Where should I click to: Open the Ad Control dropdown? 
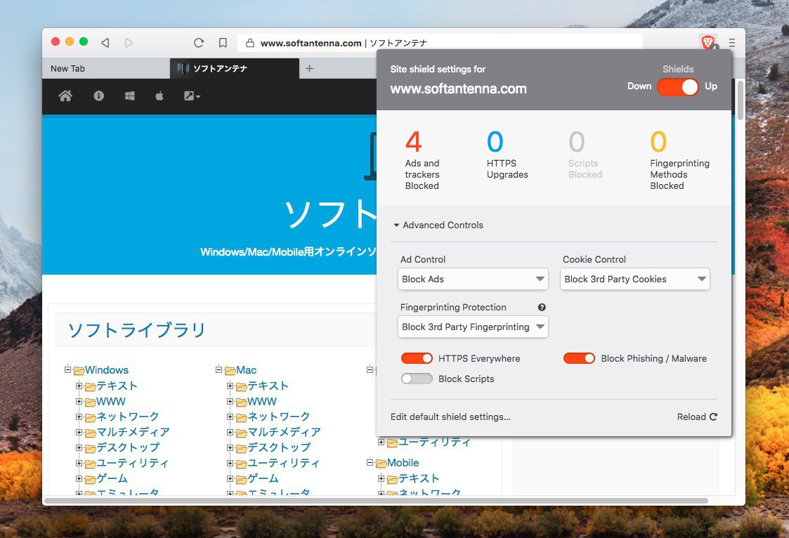tap(473, 279)
